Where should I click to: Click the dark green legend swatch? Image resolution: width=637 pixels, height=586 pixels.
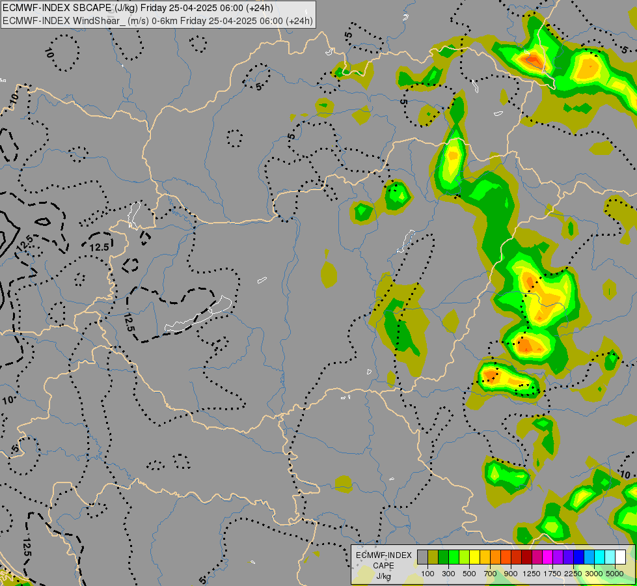tap(444, 557)
